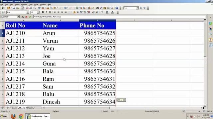This screenshot has width=213, height=119.
Task: Click the Undo icon
Action: (65, 8)
